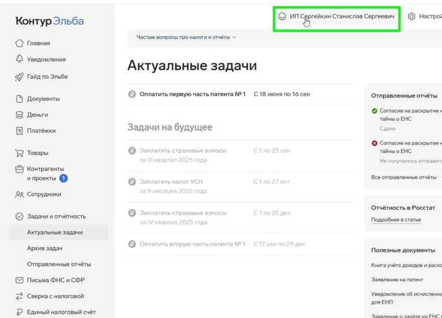The width and height of the screenshot is (442, 318).
Task: Click the blue badge 1 on Контрагенты
Action: (x=63, y=178)
